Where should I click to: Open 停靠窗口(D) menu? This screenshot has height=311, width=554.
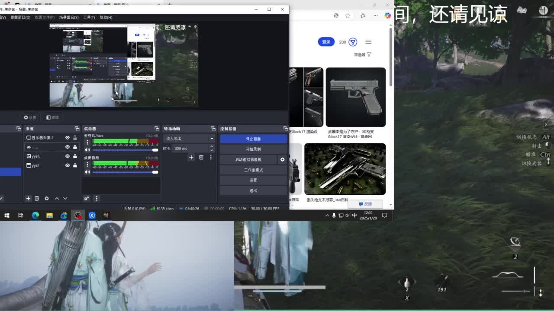20,17
